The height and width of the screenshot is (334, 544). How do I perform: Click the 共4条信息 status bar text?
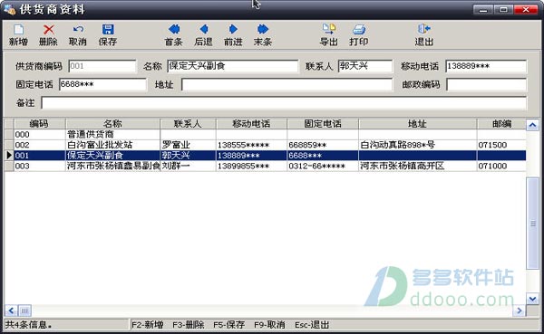tap(28, 325)
